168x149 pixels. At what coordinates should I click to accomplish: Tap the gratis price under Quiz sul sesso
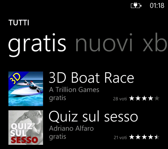[57, 137]
